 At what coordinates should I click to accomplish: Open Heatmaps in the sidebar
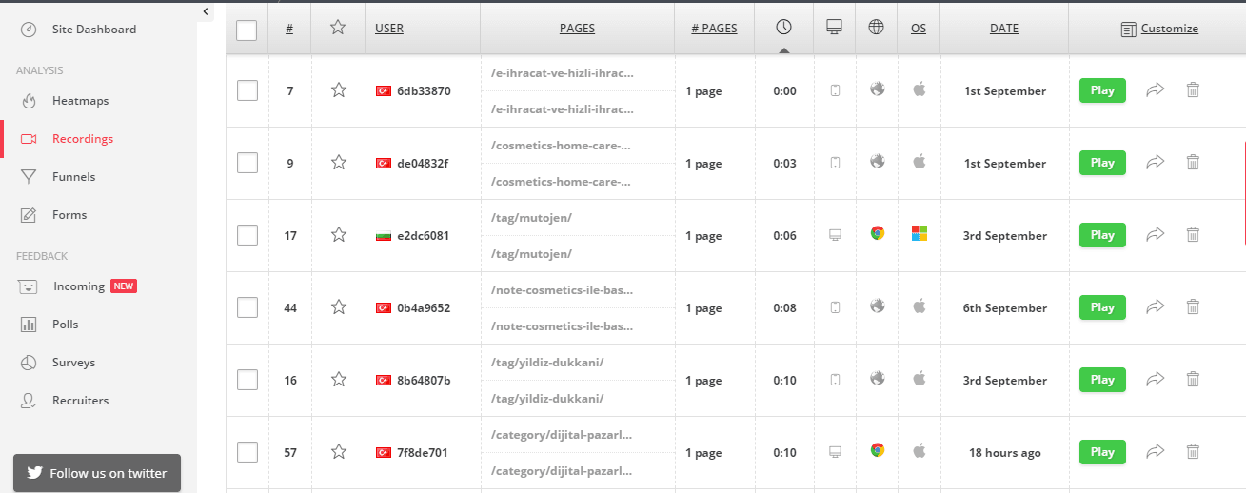tap(80, 101)
